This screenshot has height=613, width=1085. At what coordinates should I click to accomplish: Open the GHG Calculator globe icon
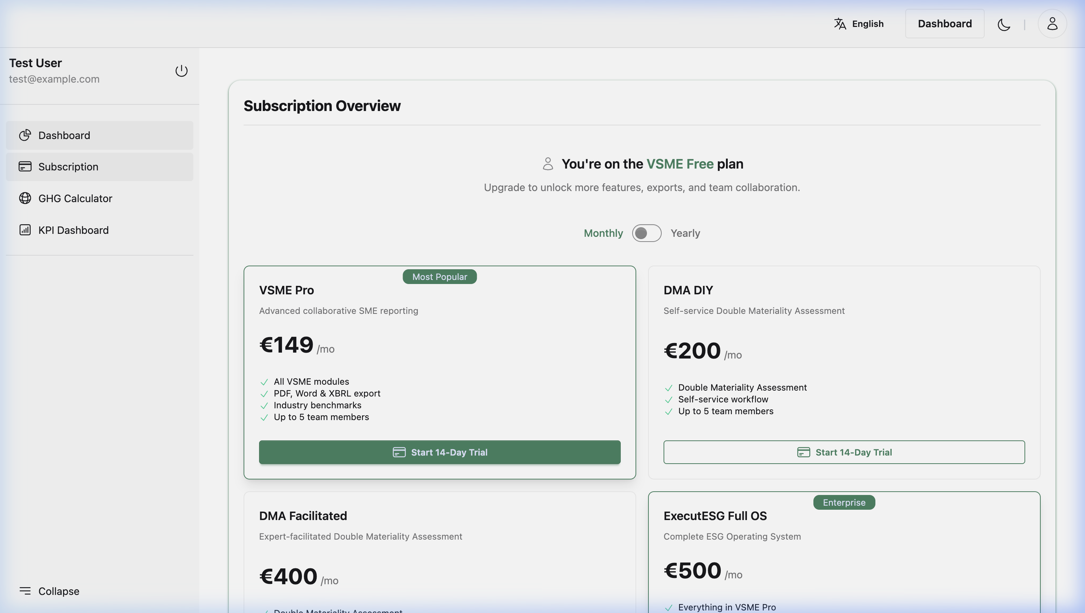25,198
